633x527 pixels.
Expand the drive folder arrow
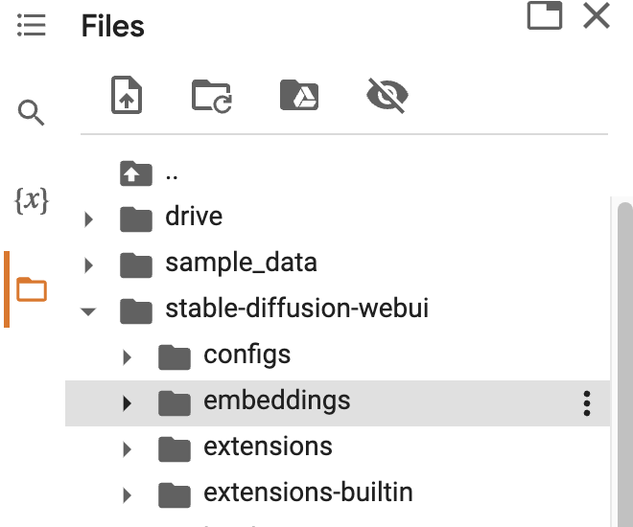tap(89, 219)
